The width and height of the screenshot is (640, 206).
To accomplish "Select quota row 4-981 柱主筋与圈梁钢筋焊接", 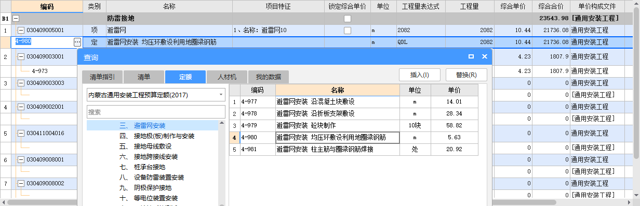I will point(353,150).
